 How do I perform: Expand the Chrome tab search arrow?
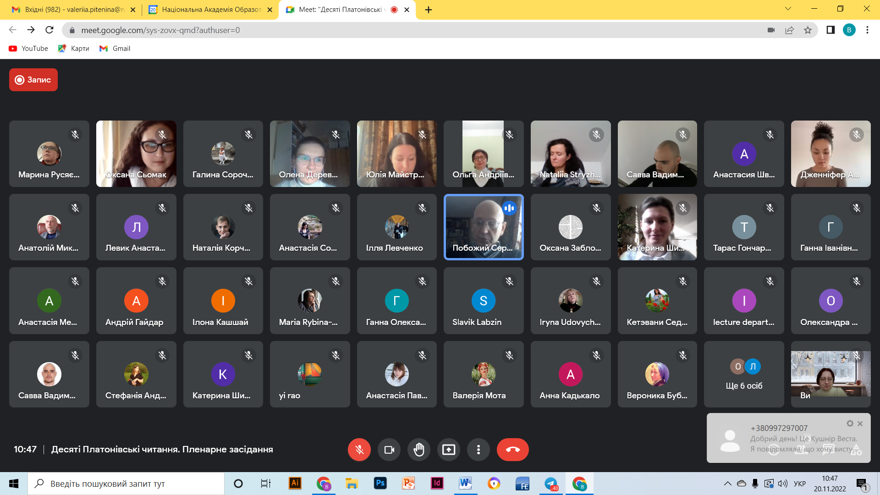click(788, 9)
